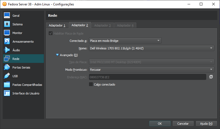The image size is (220, 129).
Task: Minimize the Configurações window
Action: coord(189,4)
